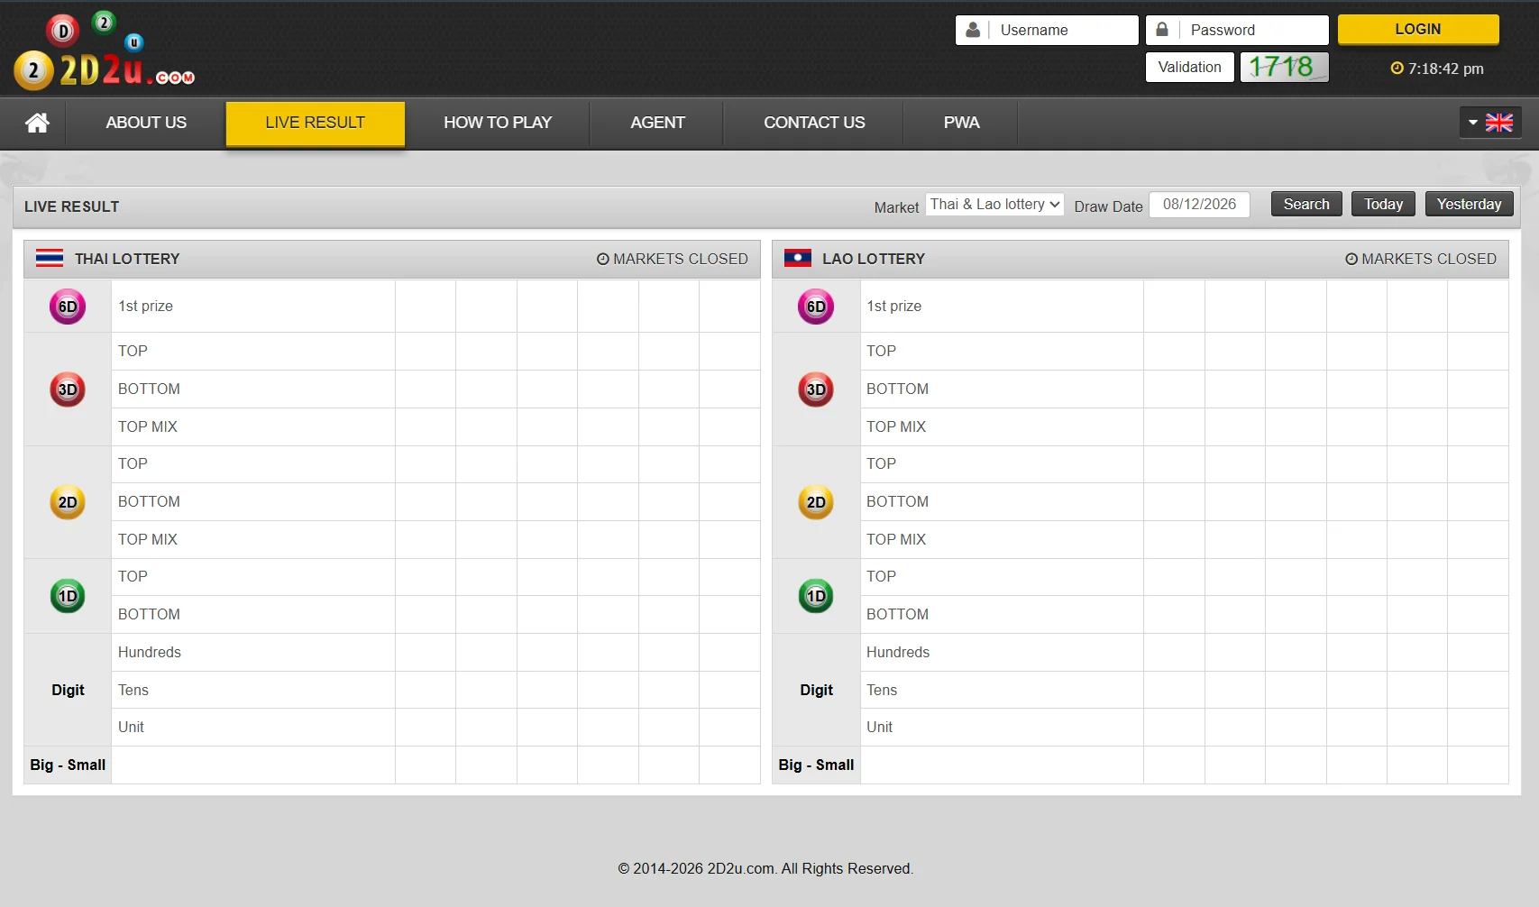Click Thai Lottery Hundreds row label
This screenshot has width=1539, height=907.
point(150,652)
